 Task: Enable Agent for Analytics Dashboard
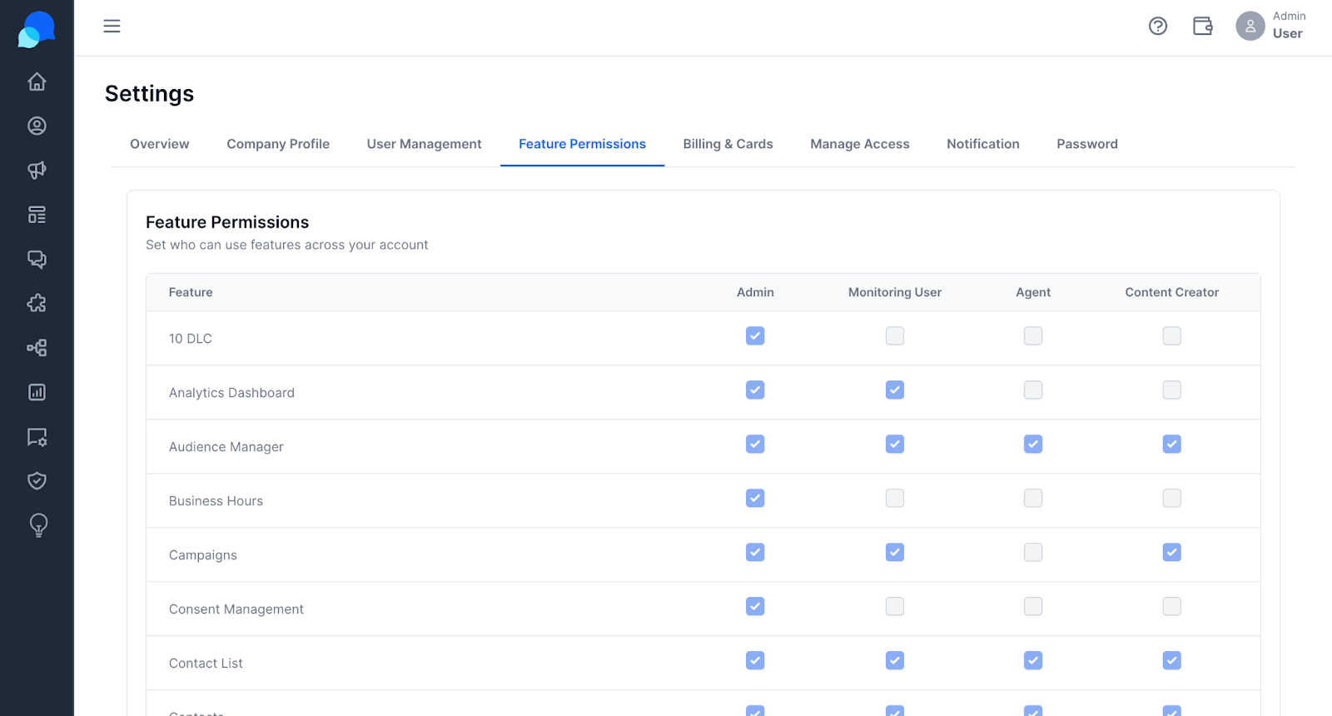(1033, 390)
